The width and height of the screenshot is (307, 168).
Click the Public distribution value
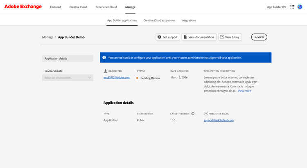pyautogui.click(x=140, y=120)
